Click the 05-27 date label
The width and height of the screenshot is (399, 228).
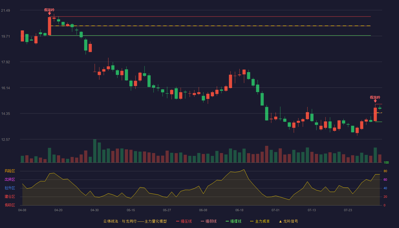167,210
